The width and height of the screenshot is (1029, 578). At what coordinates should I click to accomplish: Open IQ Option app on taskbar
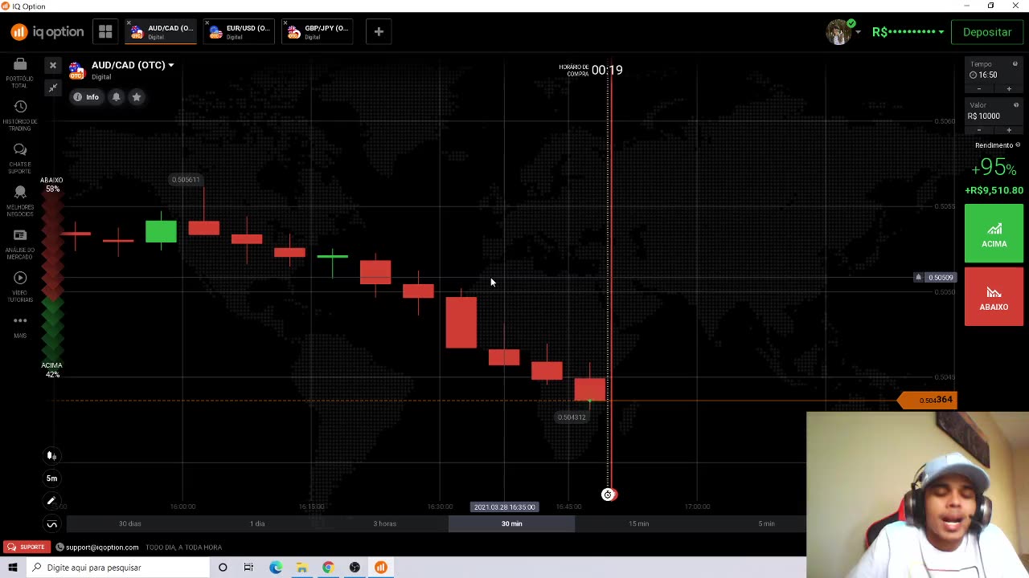pyautogui.click(x=381, y=568)
